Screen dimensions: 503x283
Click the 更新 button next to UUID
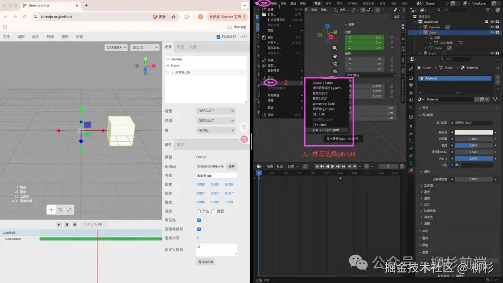231,166
